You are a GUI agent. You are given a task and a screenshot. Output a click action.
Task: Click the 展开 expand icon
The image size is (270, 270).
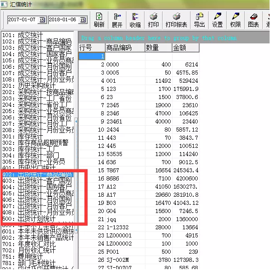click(x=117, y=20)
